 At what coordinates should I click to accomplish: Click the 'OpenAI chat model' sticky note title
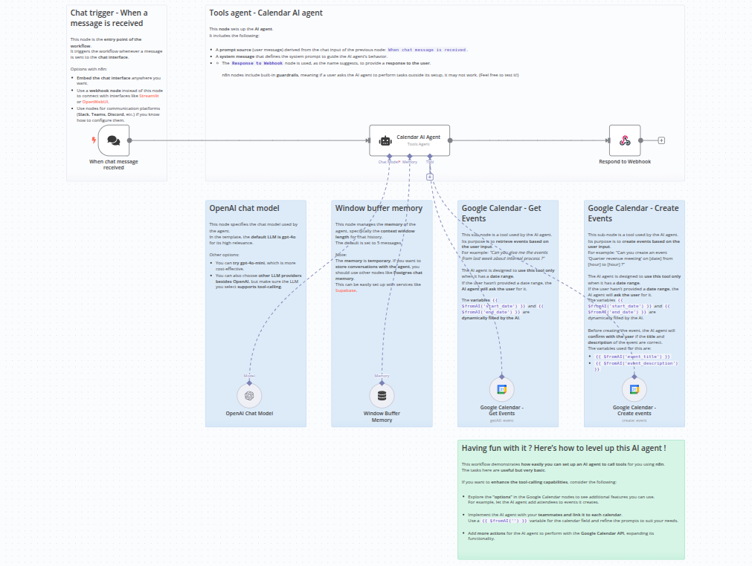click(244, 208)
